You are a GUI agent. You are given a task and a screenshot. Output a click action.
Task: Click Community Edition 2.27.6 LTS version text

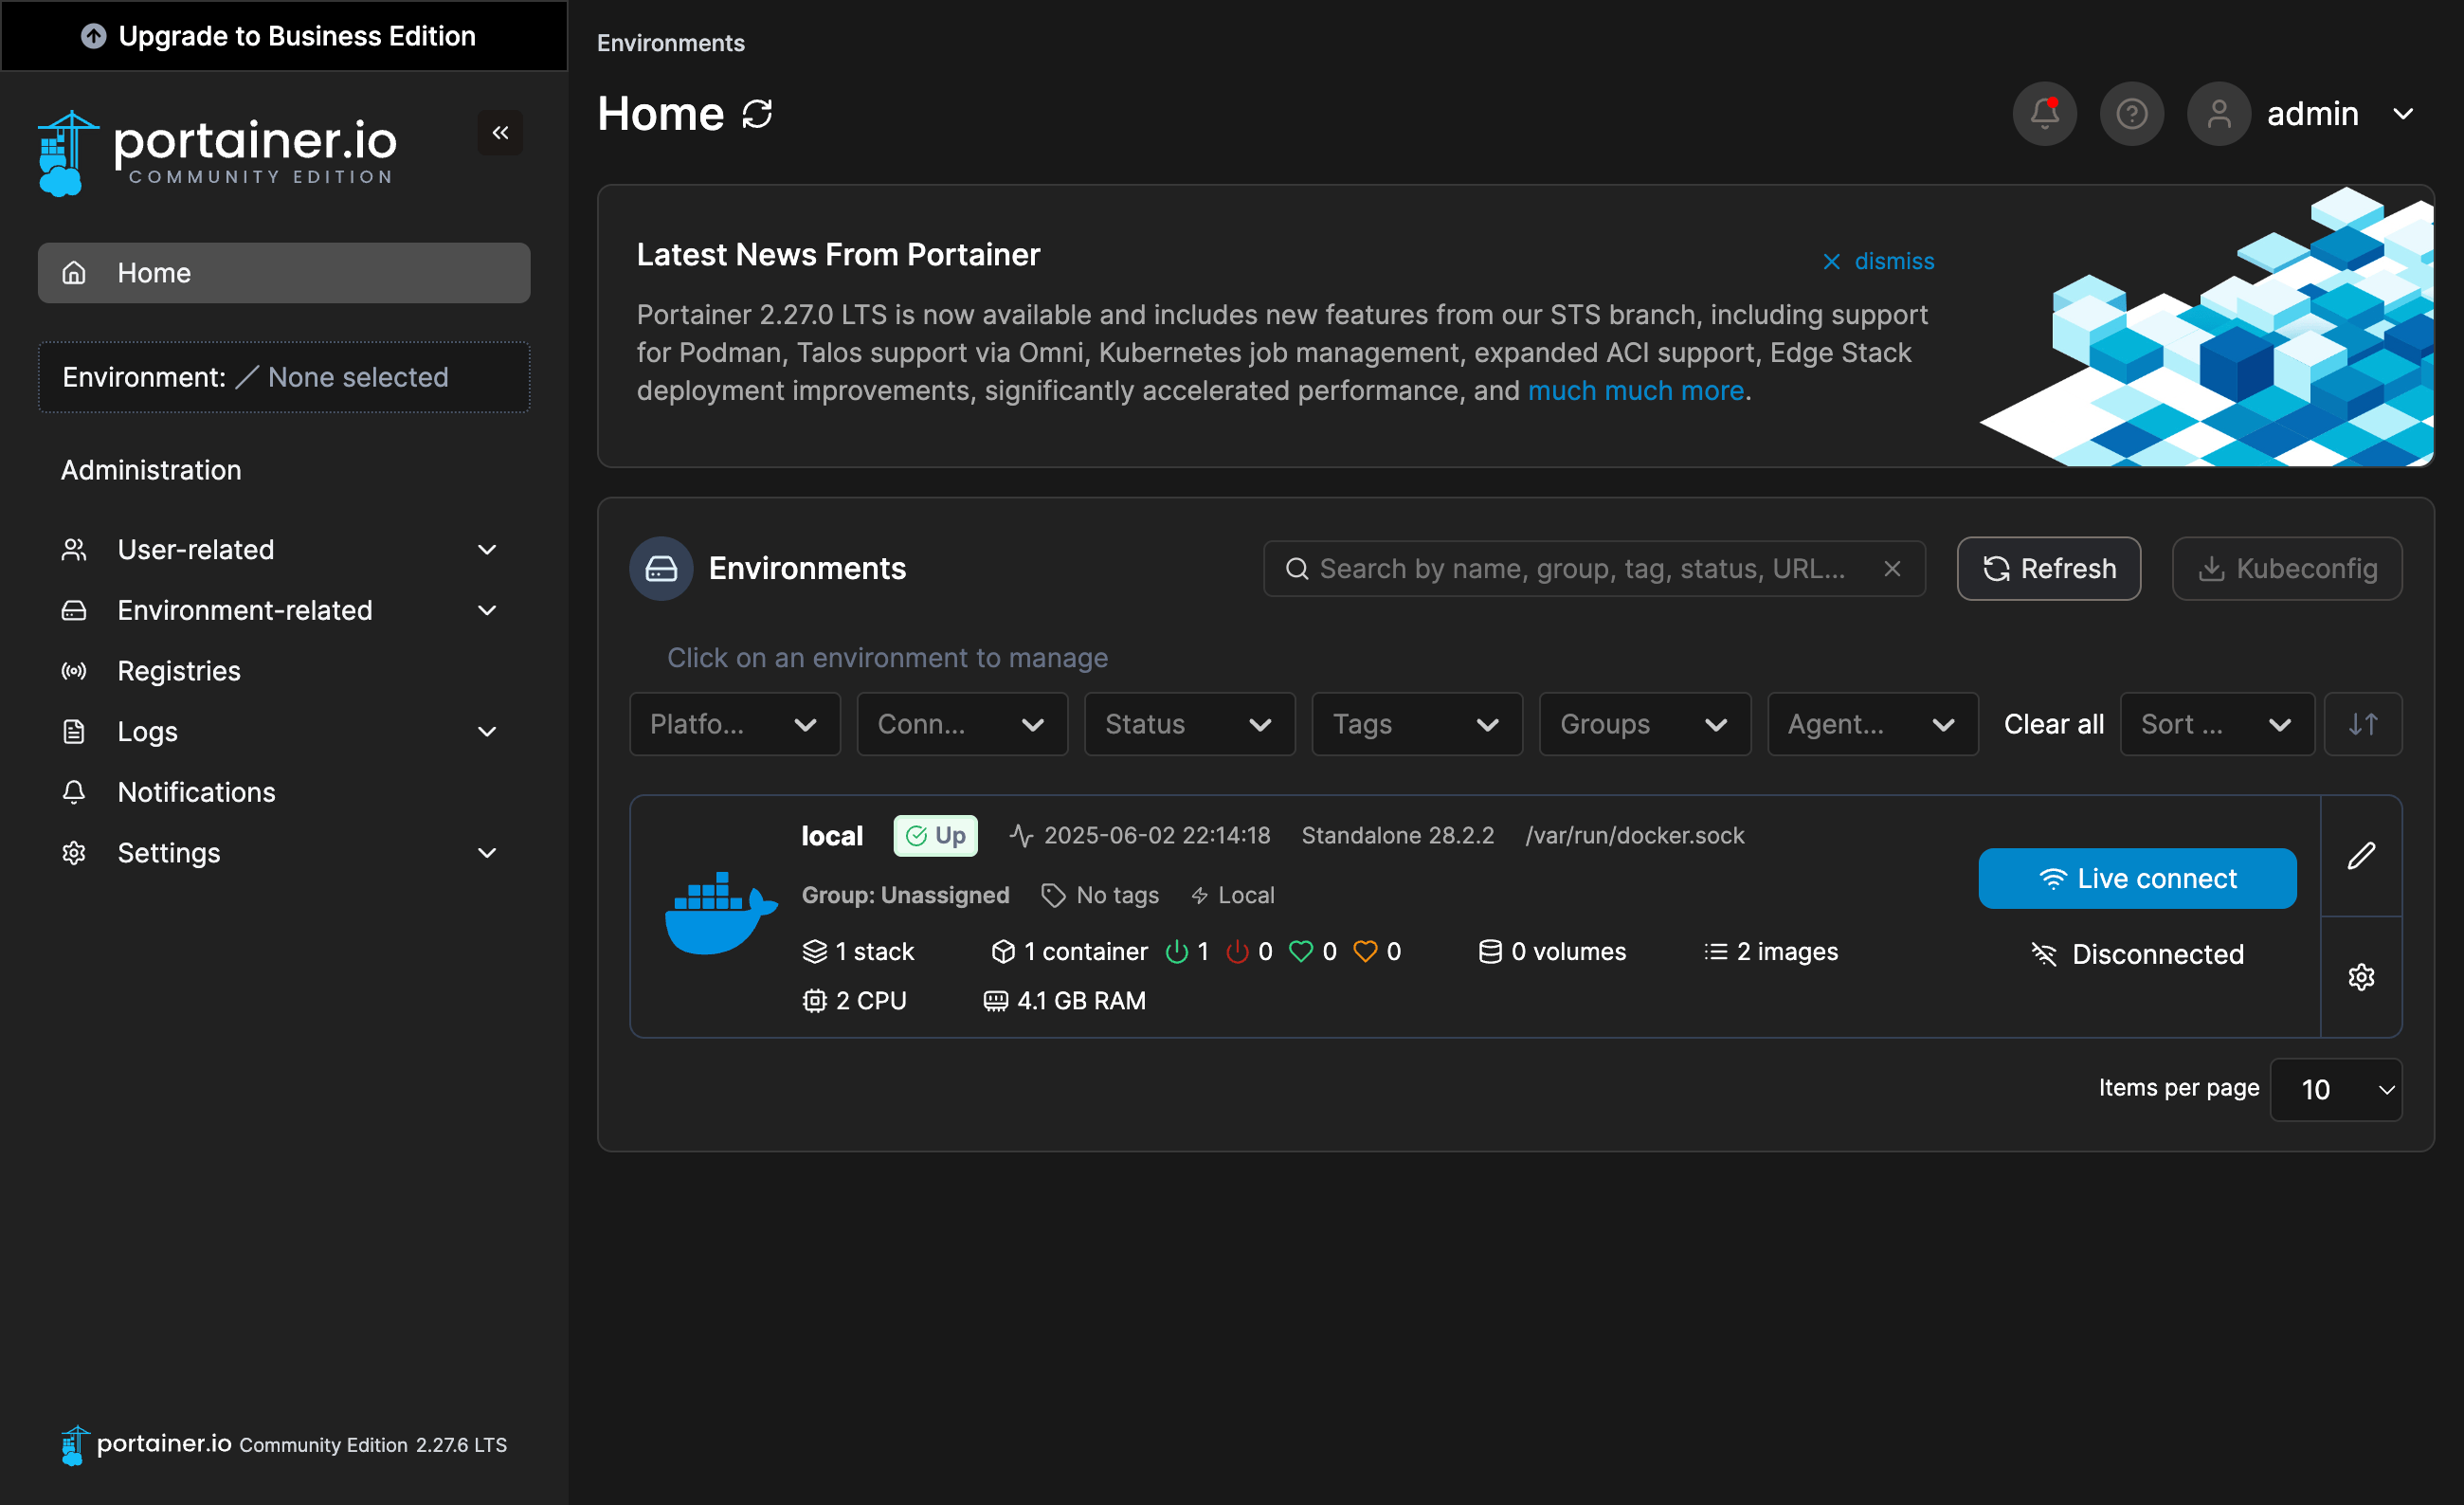tap(373, 1445)
